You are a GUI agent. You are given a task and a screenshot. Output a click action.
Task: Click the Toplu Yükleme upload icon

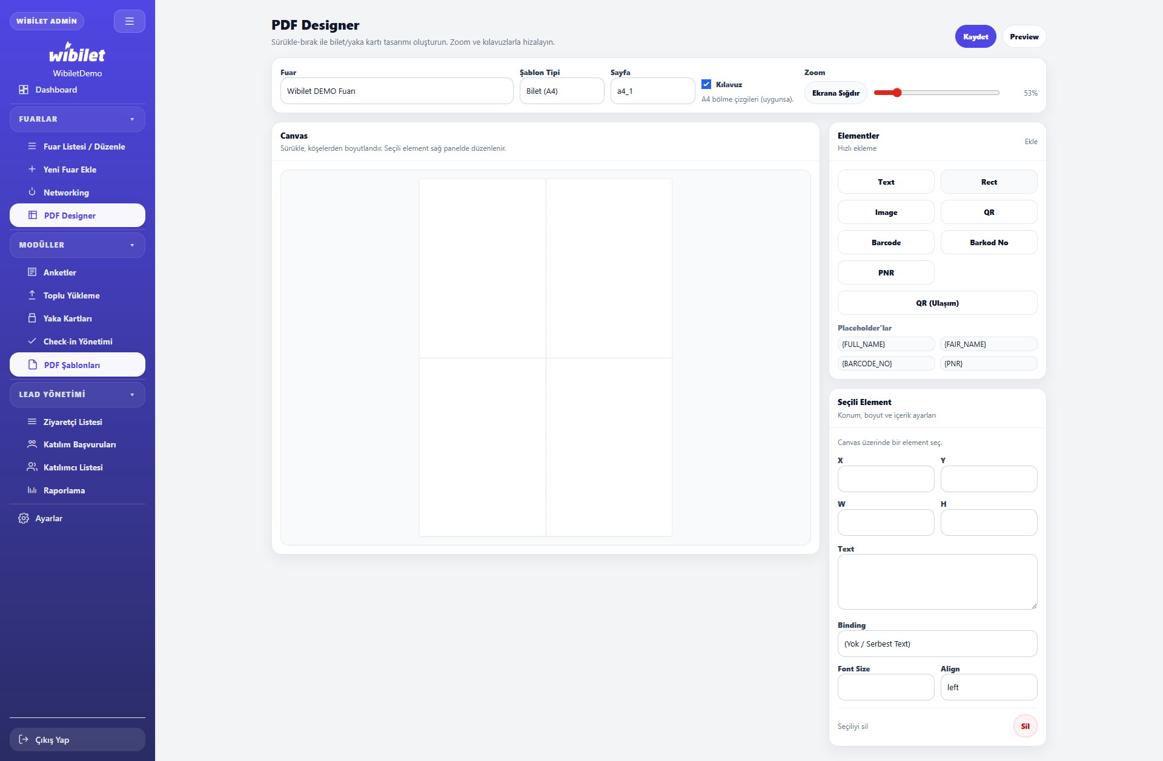click(32, 295)
